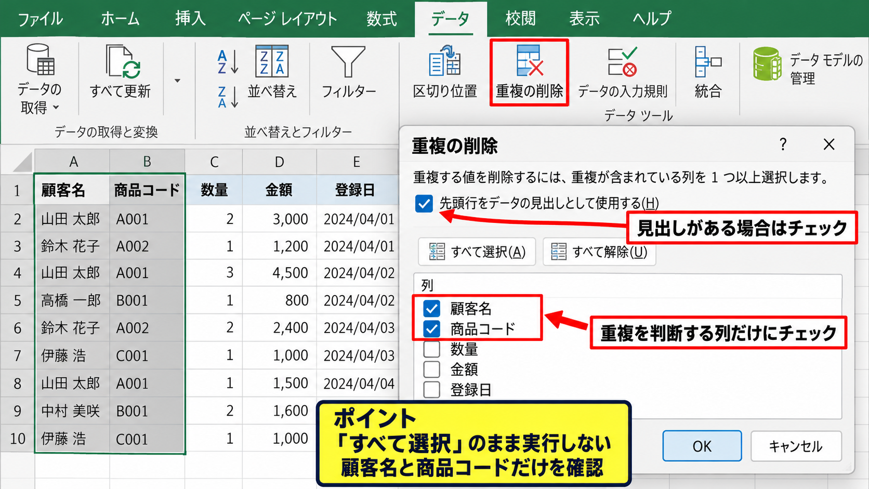Open the 並べ替え sort dialog
This screenshot has height=489, width=869.
coord(272,72)
